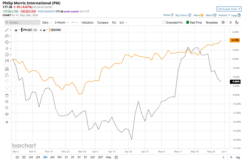
Task: Open the calendar date range picker
Action: [x=116, y=157]
